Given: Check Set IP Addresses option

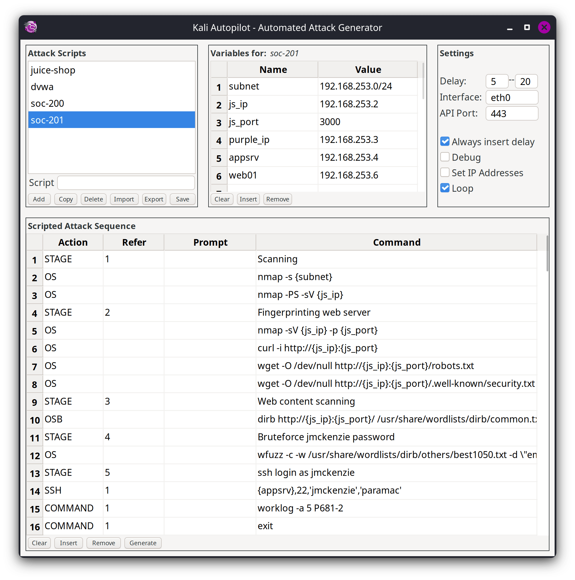Looking at the screenshot, I should pyautogui.click(x=445, y=172).
